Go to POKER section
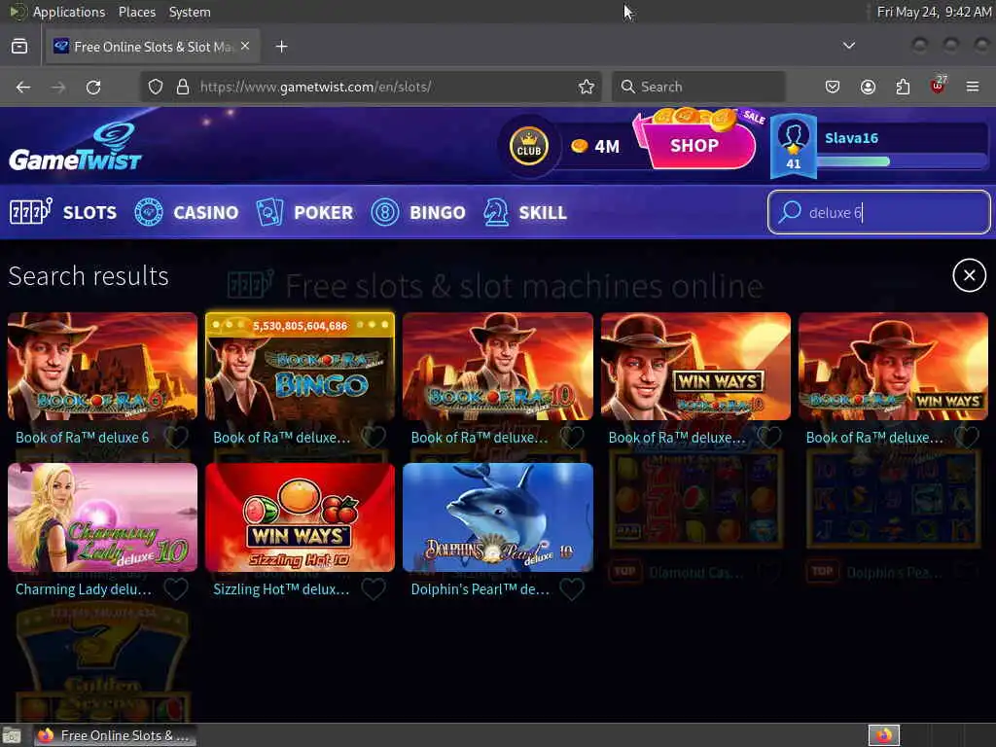The width and height of the screenshot is (996, 747). click(323, 212)
